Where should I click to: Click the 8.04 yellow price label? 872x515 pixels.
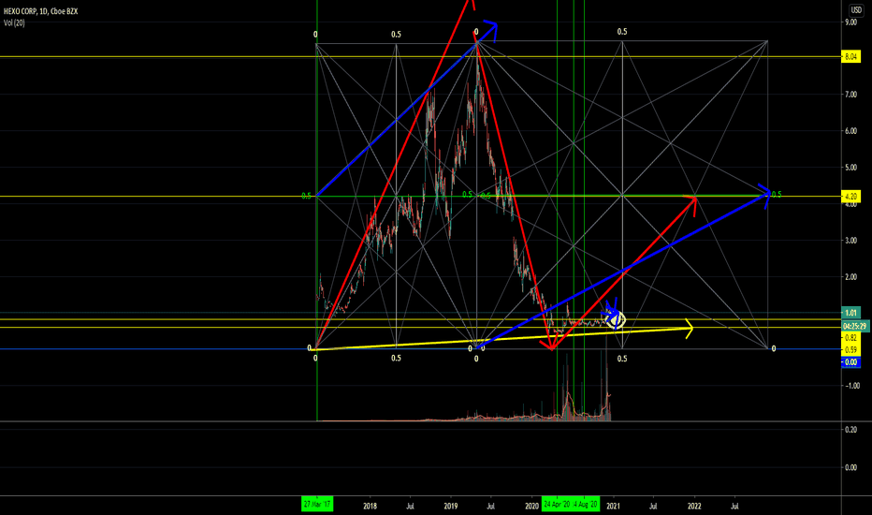tap(850, 57)
